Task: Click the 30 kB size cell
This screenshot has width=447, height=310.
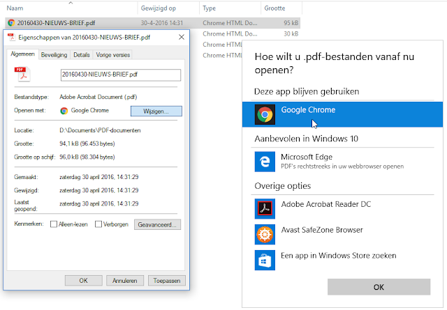Action: click(291, 34)
